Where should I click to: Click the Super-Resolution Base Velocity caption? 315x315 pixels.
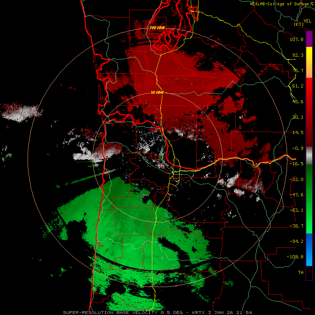pos(157,313)
